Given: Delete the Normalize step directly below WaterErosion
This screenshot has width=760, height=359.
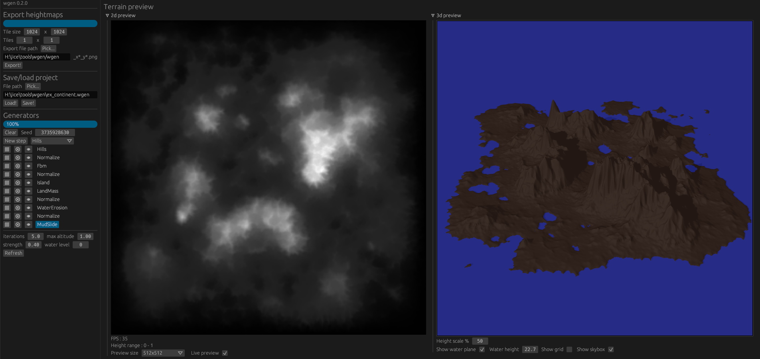Looking at the screenshot, I should 18,216.
